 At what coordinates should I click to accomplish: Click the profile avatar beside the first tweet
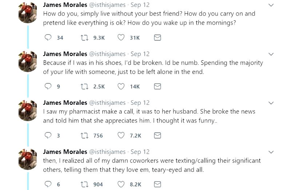(28, 13)
